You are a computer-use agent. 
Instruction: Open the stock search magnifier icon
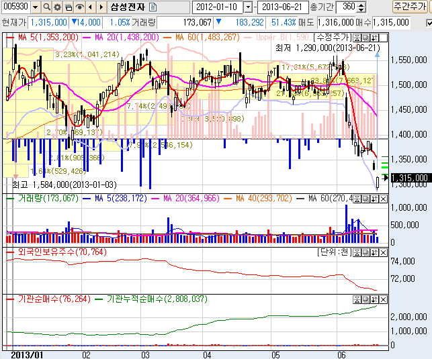coord(46,7)
